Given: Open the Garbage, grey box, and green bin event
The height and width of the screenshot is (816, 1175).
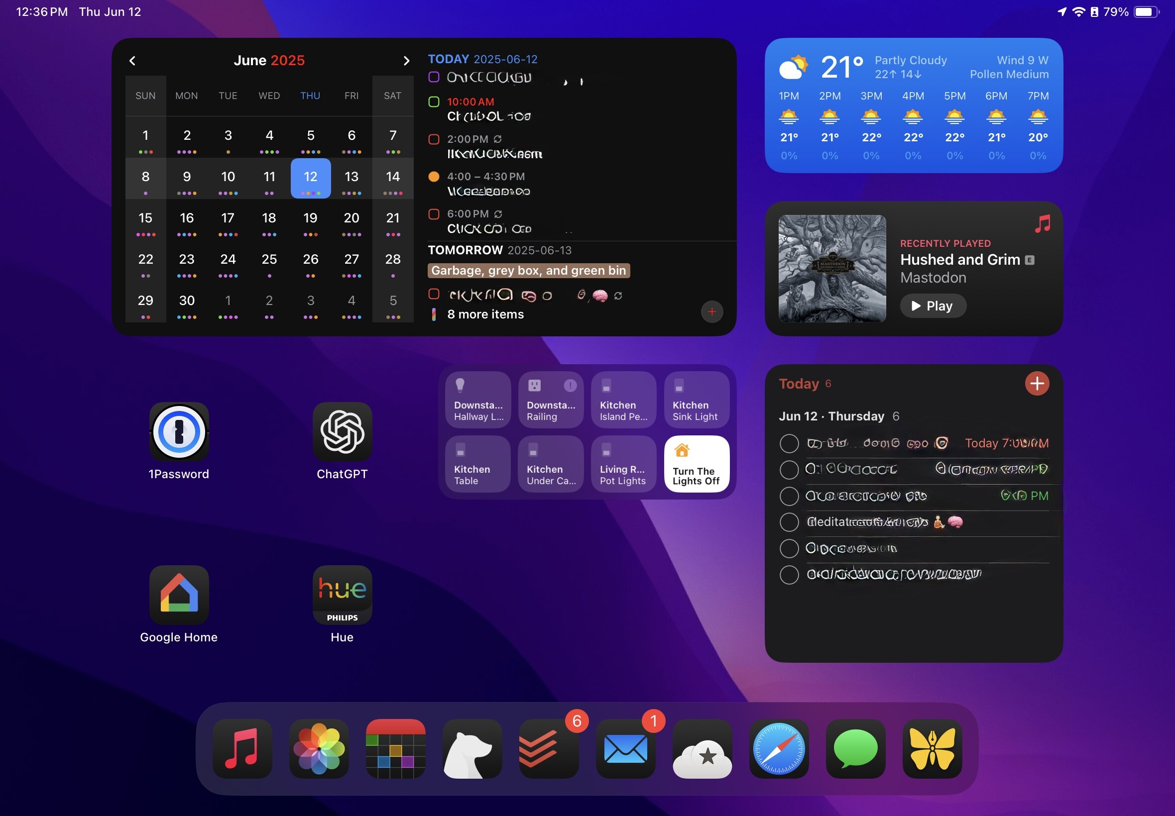Looking at the screenshot, I should click(528, 271).
